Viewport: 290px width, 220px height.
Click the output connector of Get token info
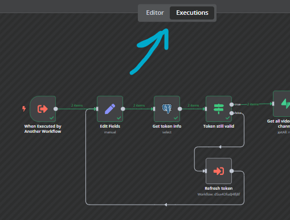tap(180, 109)
